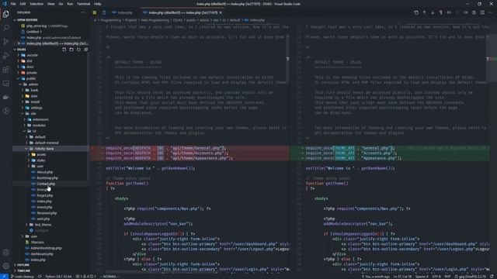The image size is (497, 279).
Task: Open the Manage gear in activity bar
Action: (5, 266)
